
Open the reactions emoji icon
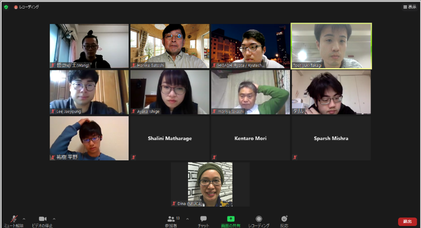coord(284,218)
